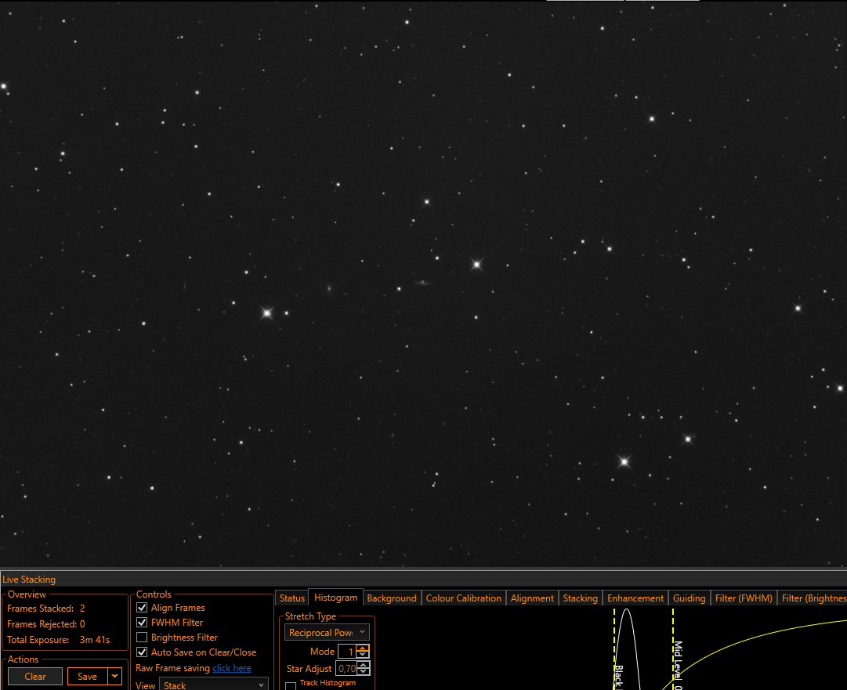Open the Save button's dropdown arrow
The height and width of the screenshot is (690, 847).
coord(114,677)
